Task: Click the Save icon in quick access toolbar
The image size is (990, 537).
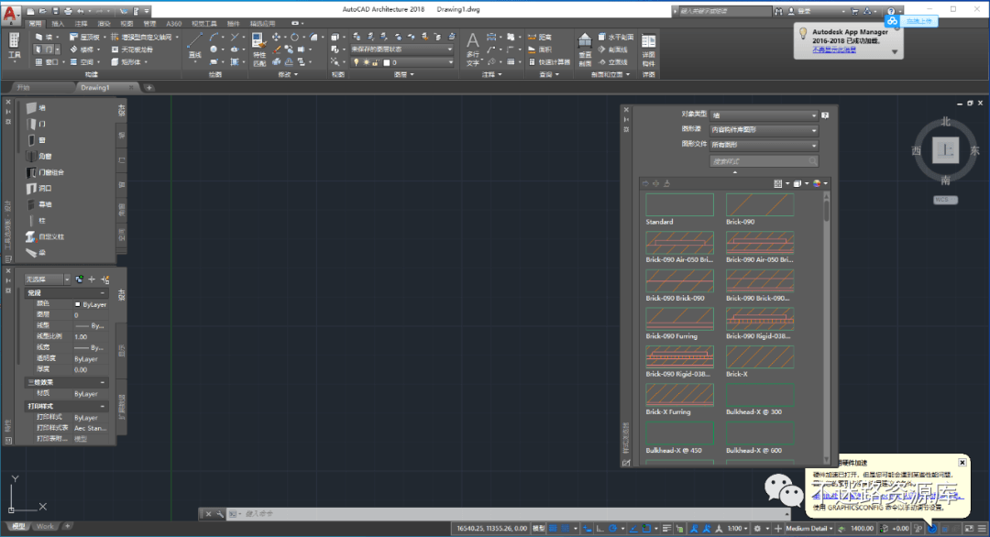Action: (x=56, y=11)
